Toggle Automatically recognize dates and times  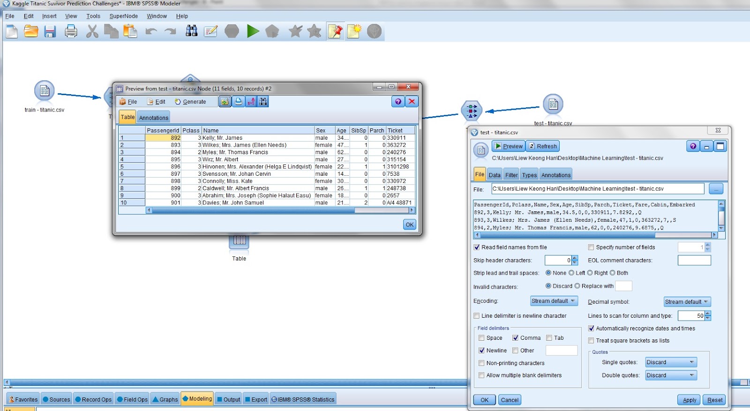tap(591, 329)
